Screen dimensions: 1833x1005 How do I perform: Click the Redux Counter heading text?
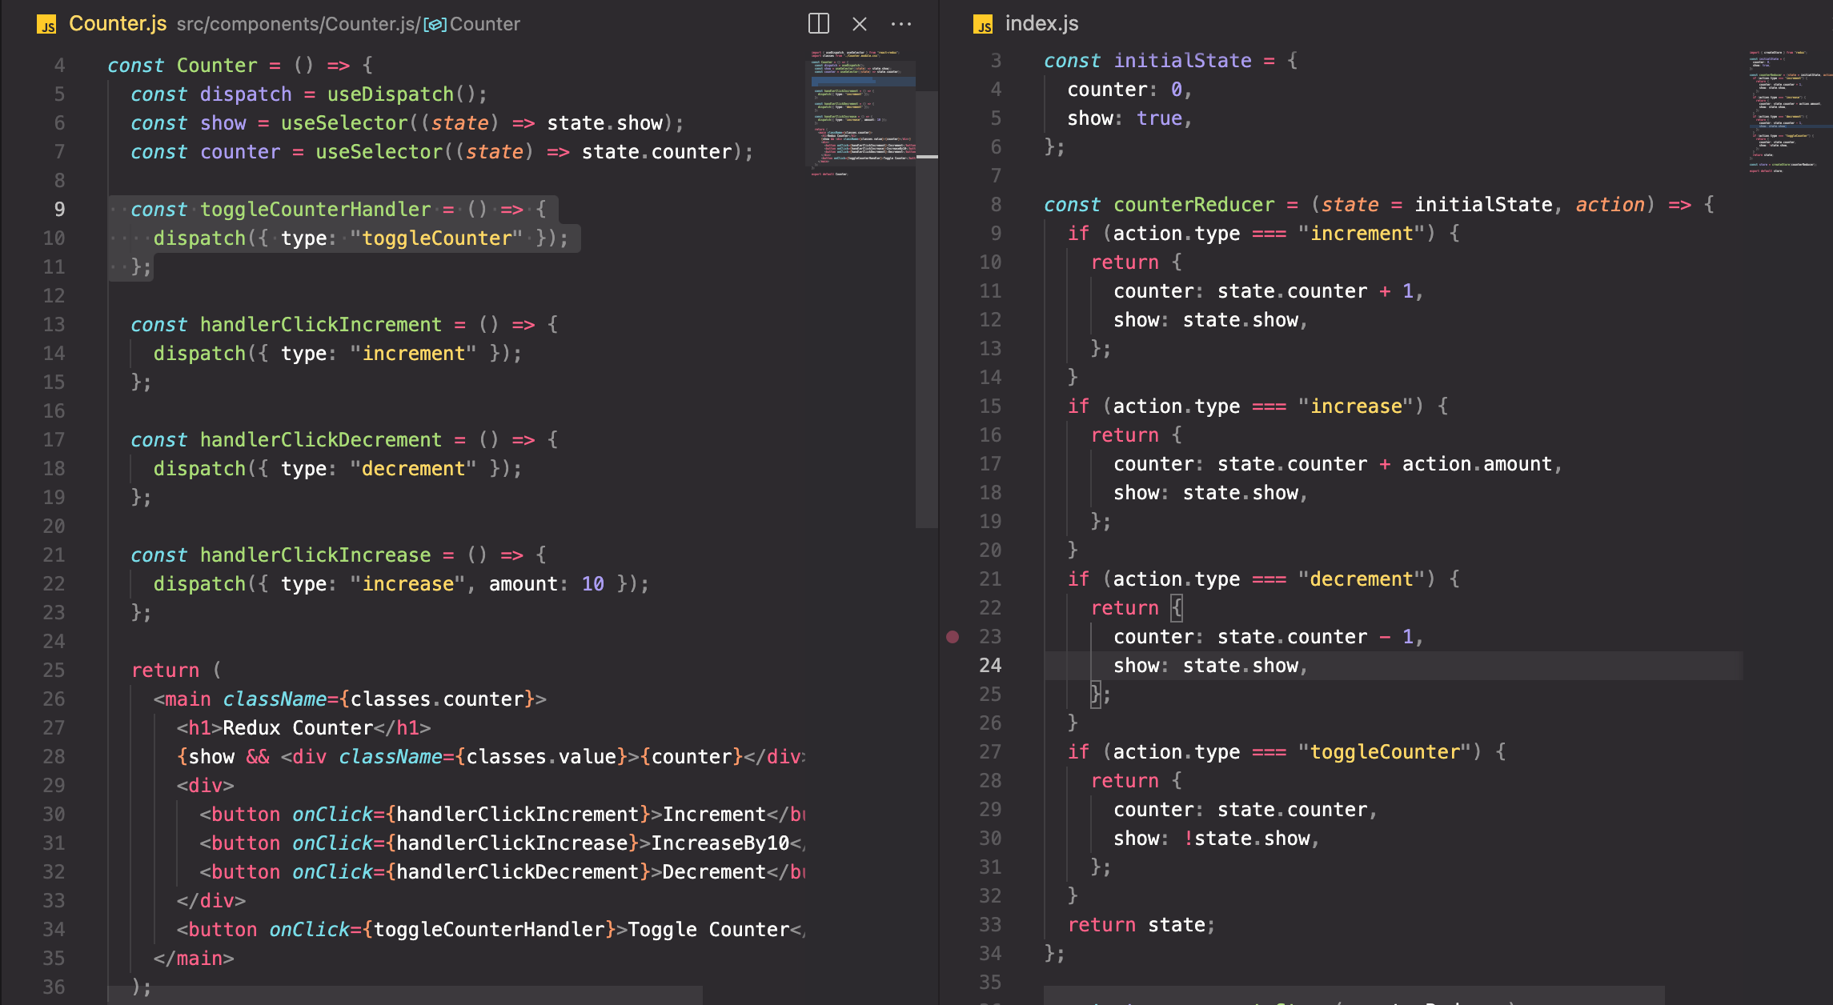click(x=298, y=728)
